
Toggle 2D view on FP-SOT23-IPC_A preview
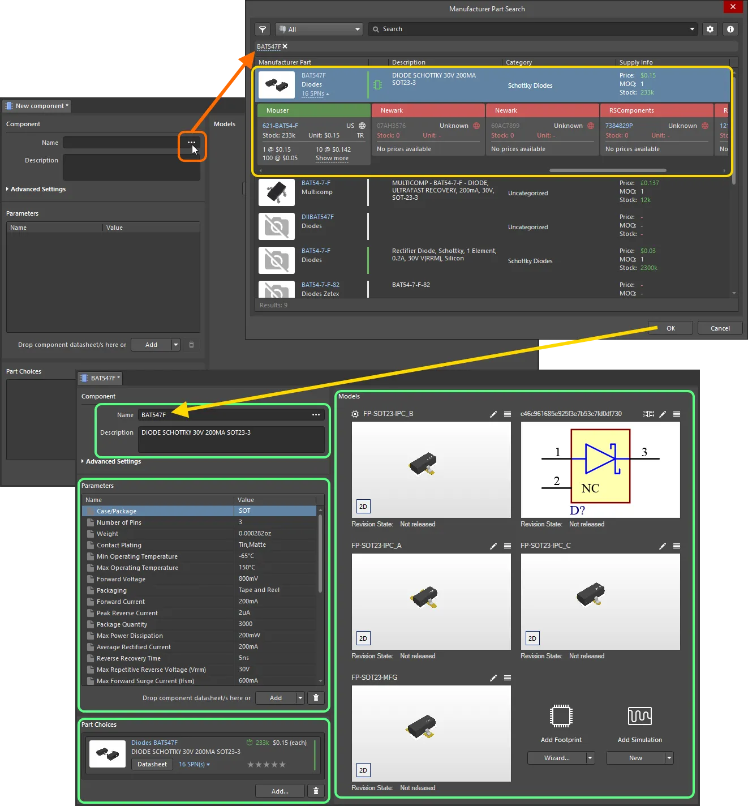(363, 638)
